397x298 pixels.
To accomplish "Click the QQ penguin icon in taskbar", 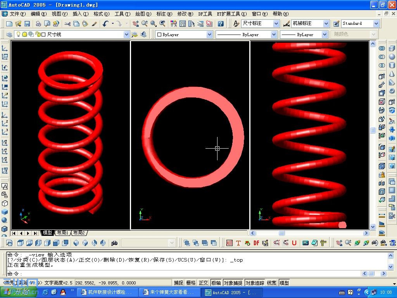I will point(63,292).
